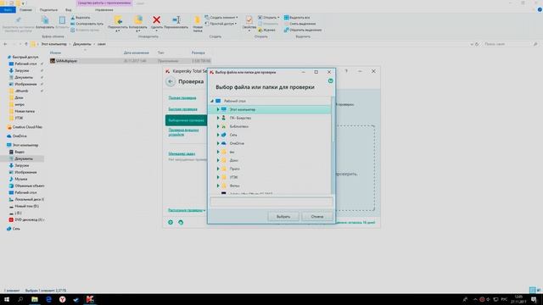Open the Главная ribbon tab in Explorer
543x305 pixels.
pyautogui.click(x=25, y=10)
